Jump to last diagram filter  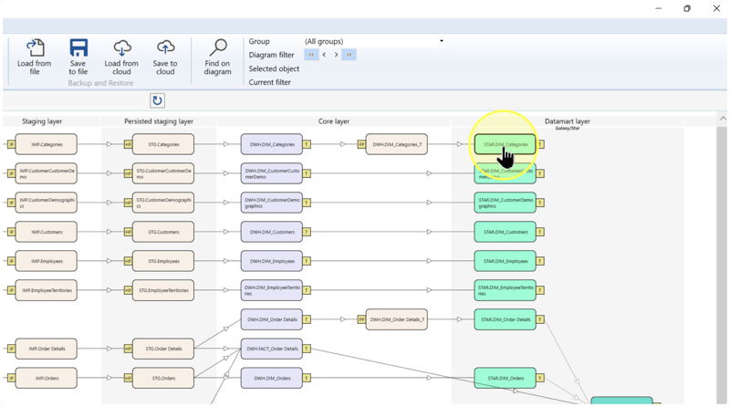click(349, 55)
